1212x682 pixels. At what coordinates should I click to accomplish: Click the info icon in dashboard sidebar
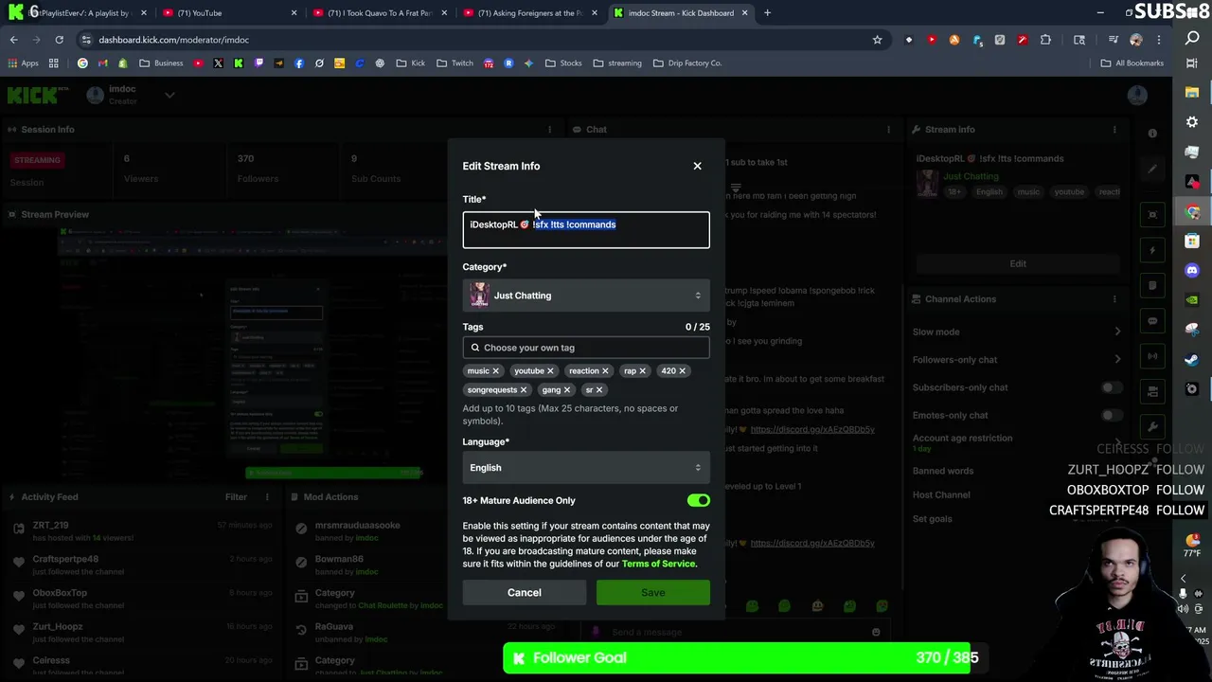[1152, 134]
